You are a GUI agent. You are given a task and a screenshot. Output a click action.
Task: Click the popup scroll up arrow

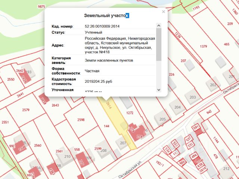pos(159,26)
